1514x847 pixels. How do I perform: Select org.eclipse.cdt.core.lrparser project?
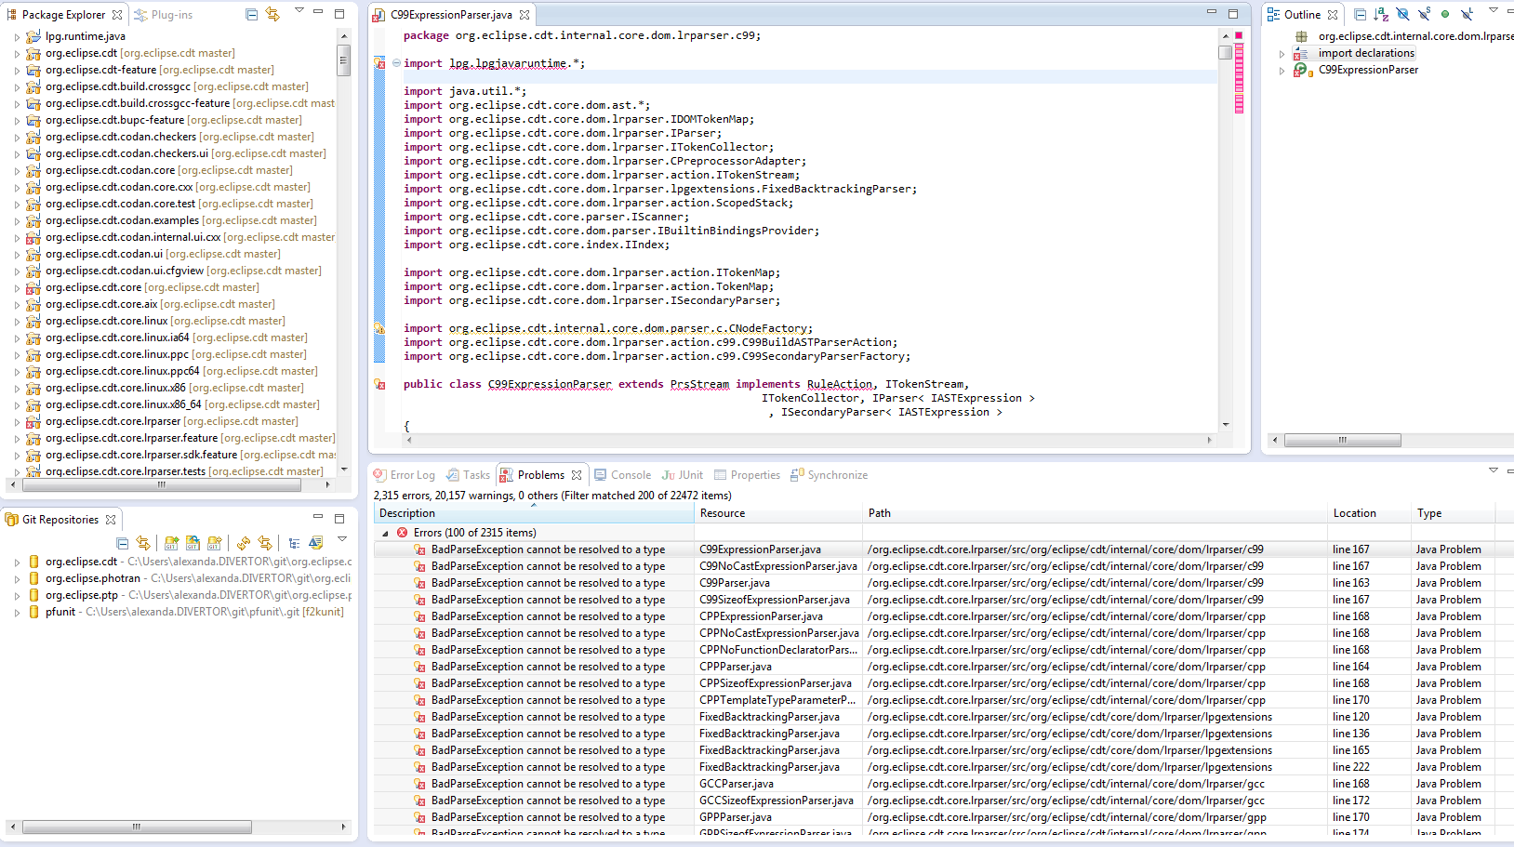point(162,422)
